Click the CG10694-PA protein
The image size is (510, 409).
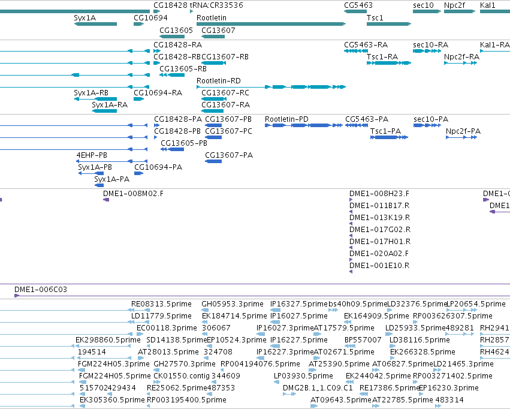pos(139,173)
